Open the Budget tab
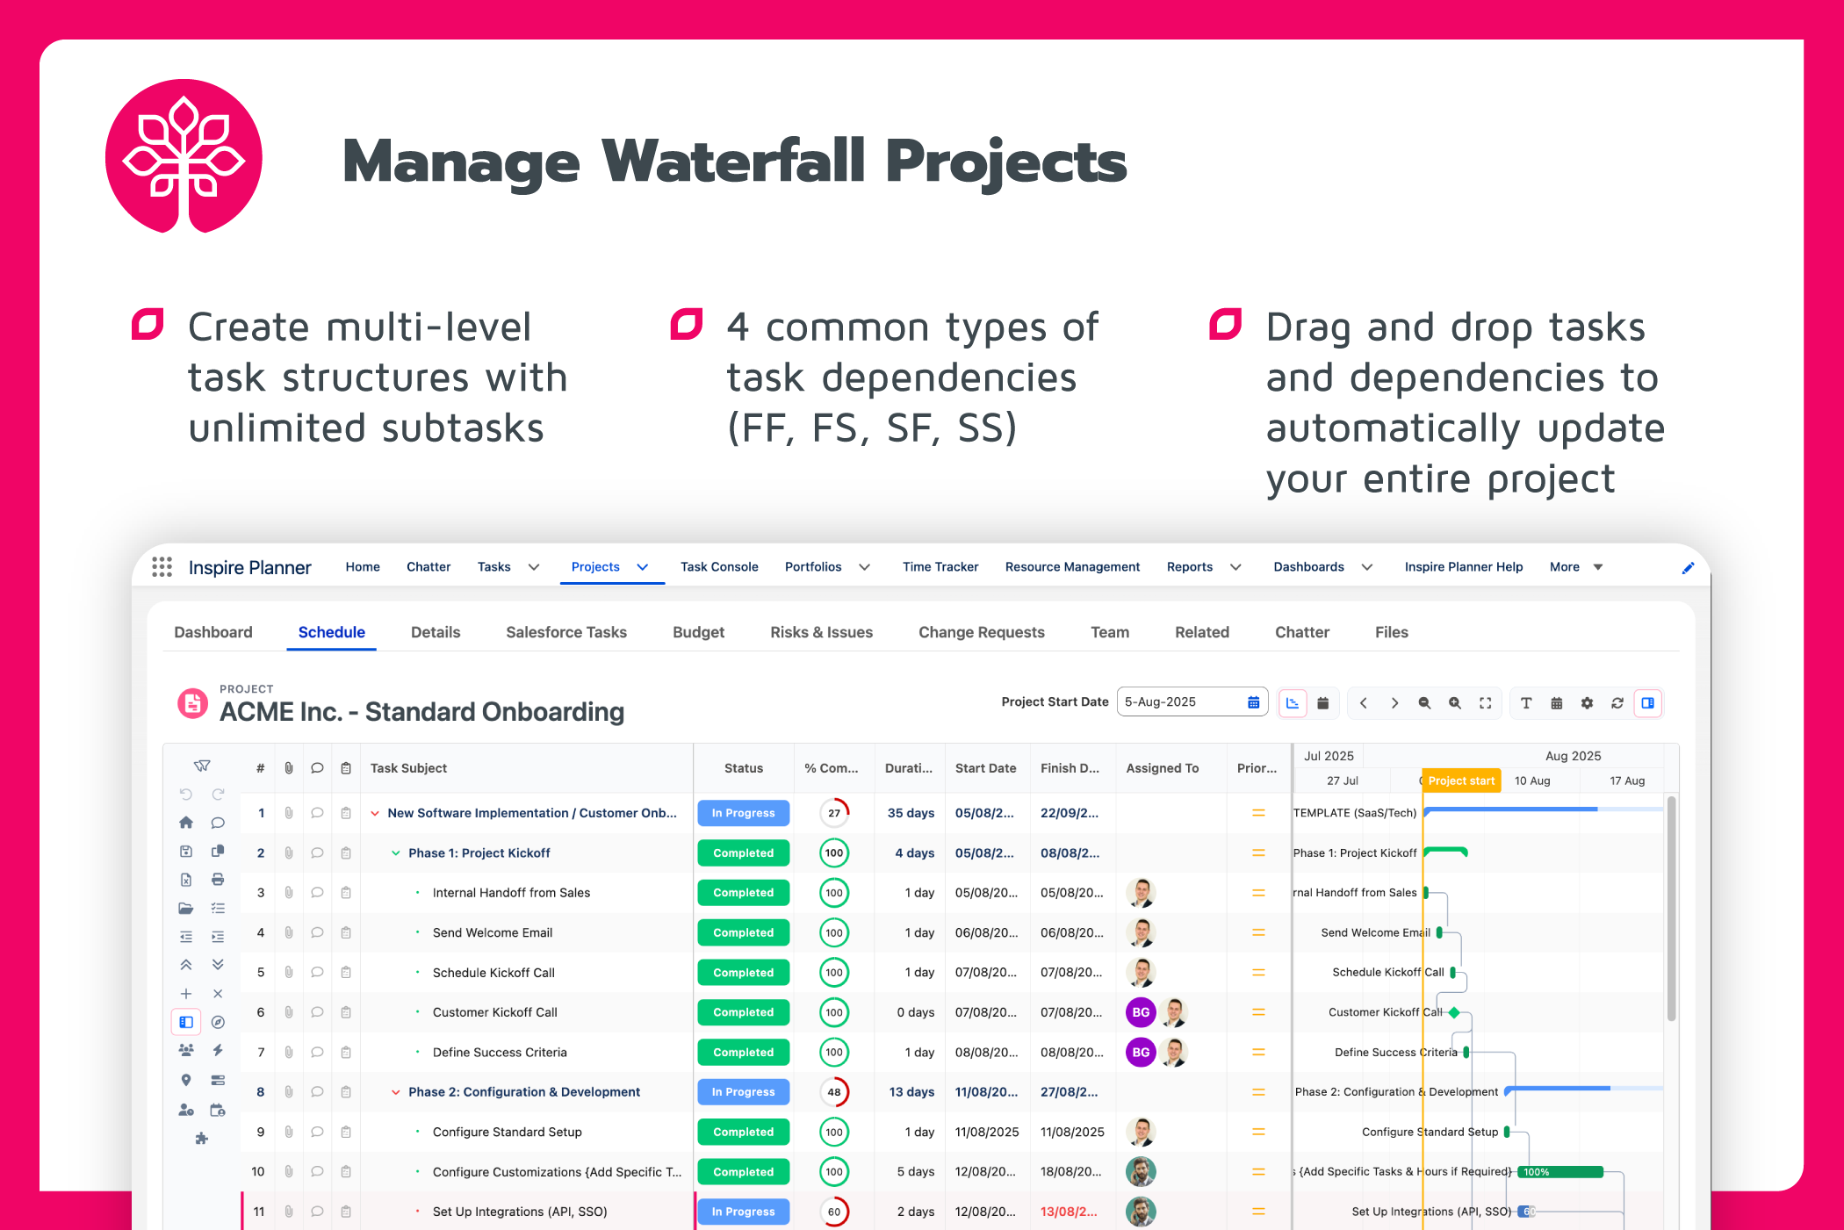Viewport: 1844px width, 1230px height. [698, 632]
